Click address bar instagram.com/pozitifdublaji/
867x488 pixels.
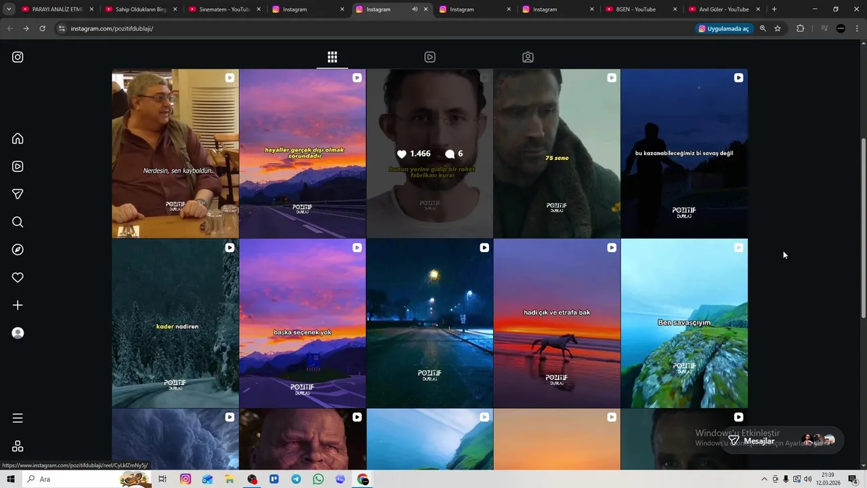(x=112, y=28)
